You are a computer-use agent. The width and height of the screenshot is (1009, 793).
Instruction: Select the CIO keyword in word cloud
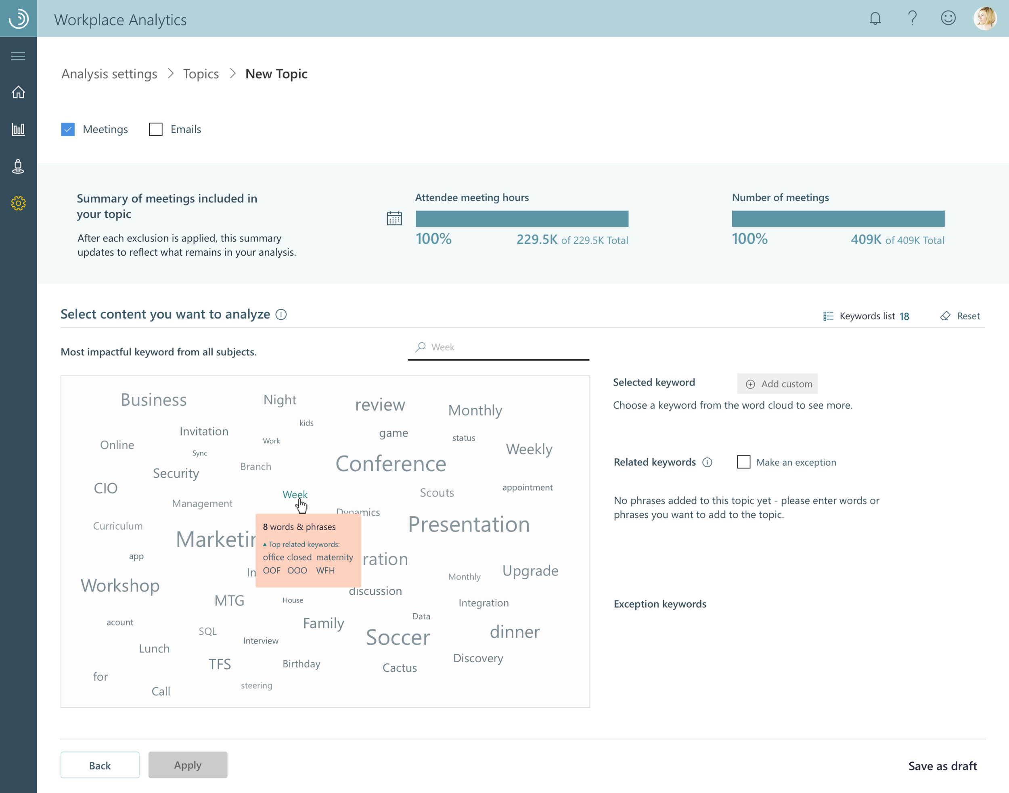point(105,488)
